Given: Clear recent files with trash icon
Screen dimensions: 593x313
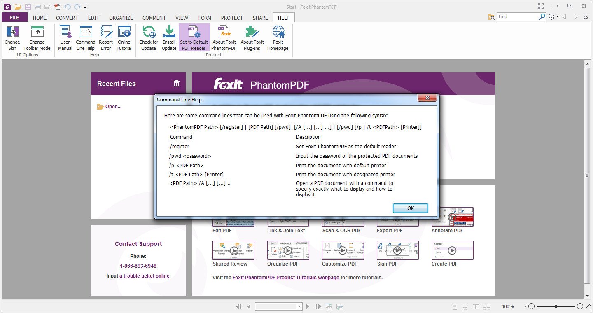Looking at the screenshot, I should 177,84.
